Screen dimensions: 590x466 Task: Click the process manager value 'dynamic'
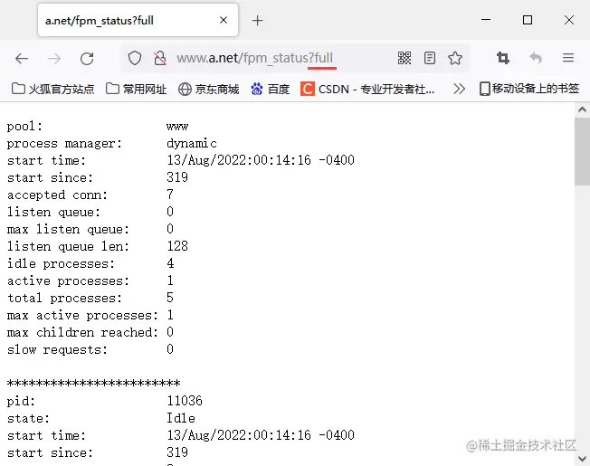coord(192,143)
